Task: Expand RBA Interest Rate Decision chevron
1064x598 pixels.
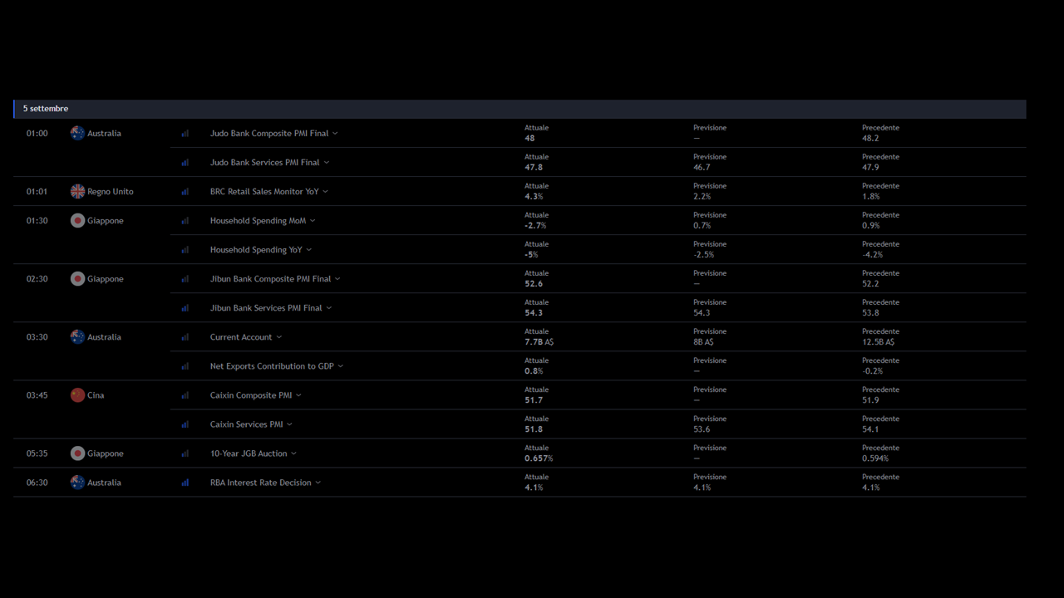Action: [318, 483]
